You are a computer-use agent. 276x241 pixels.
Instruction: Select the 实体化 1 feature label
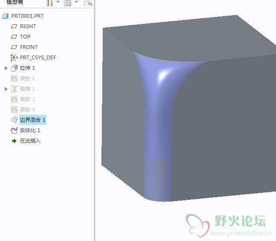pyautogui.click(x=30, y=130)
